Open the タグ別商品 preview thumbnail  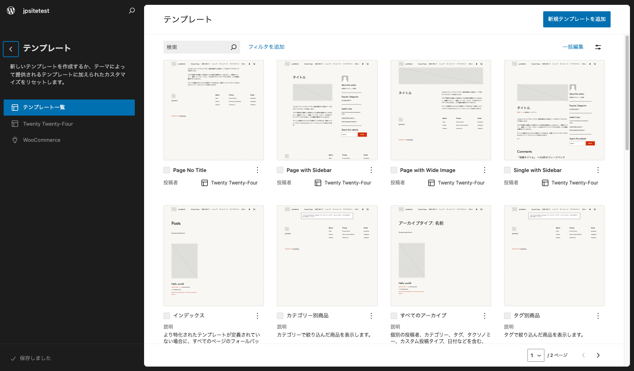point(554,256)
